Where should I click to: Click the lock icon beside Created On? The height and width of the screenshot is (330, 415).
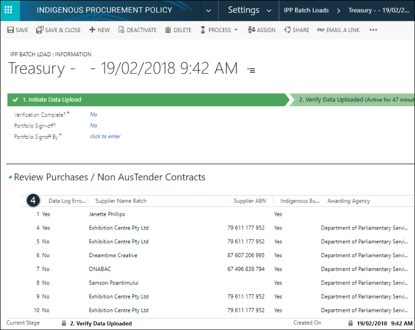coord(351,323)
